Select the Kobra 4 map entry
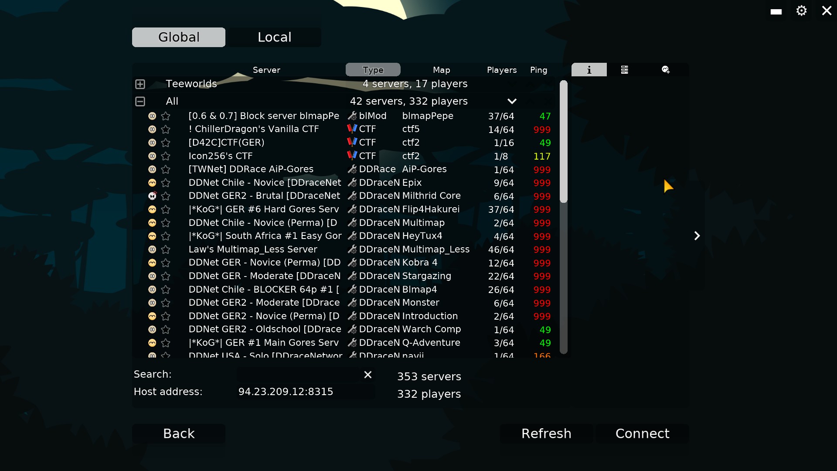 point(420,263)
